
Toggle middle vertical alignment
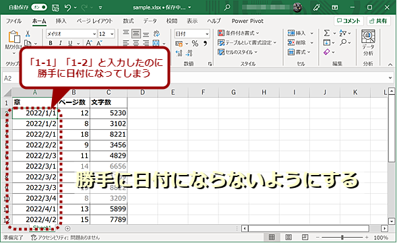(136, 34)
